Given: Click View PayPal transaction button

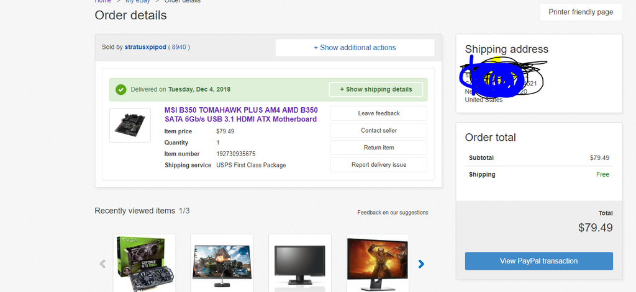Looking at the screenshot, I should [x=538, y=261].
